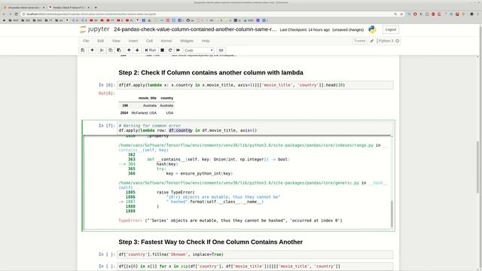Image resolution: width=482 pixels, height=271 pixels.
Task: Restart the kernel with the circular arrow
Action: (170, 50)
